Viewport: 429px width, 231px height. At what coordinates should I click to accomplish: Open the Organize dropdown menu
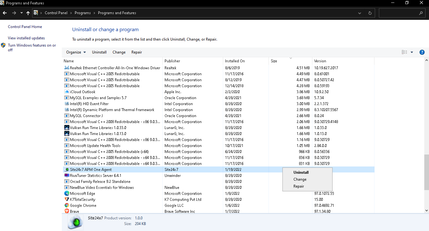[76, 52]
